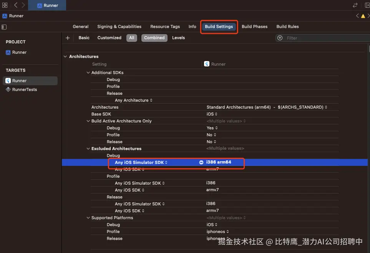
Task: Edit Profile simulator i386 value
Action: [x=211, y=183]
